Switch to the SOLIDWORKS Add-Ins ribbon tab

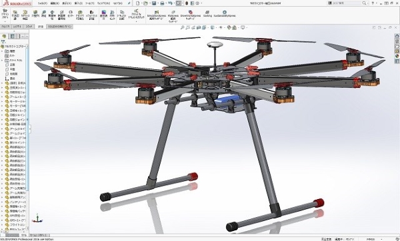[x=60, y=27]
